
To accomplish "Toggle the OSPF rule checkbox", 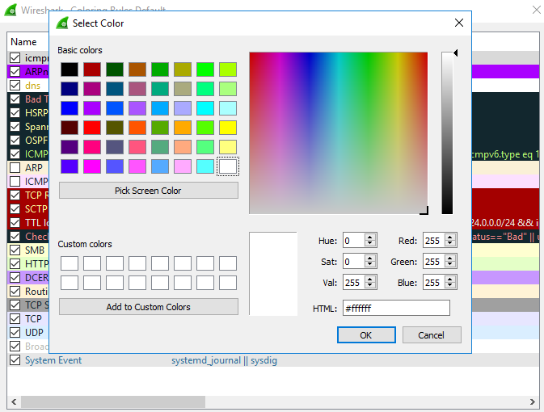I will [x=15, y=140].
